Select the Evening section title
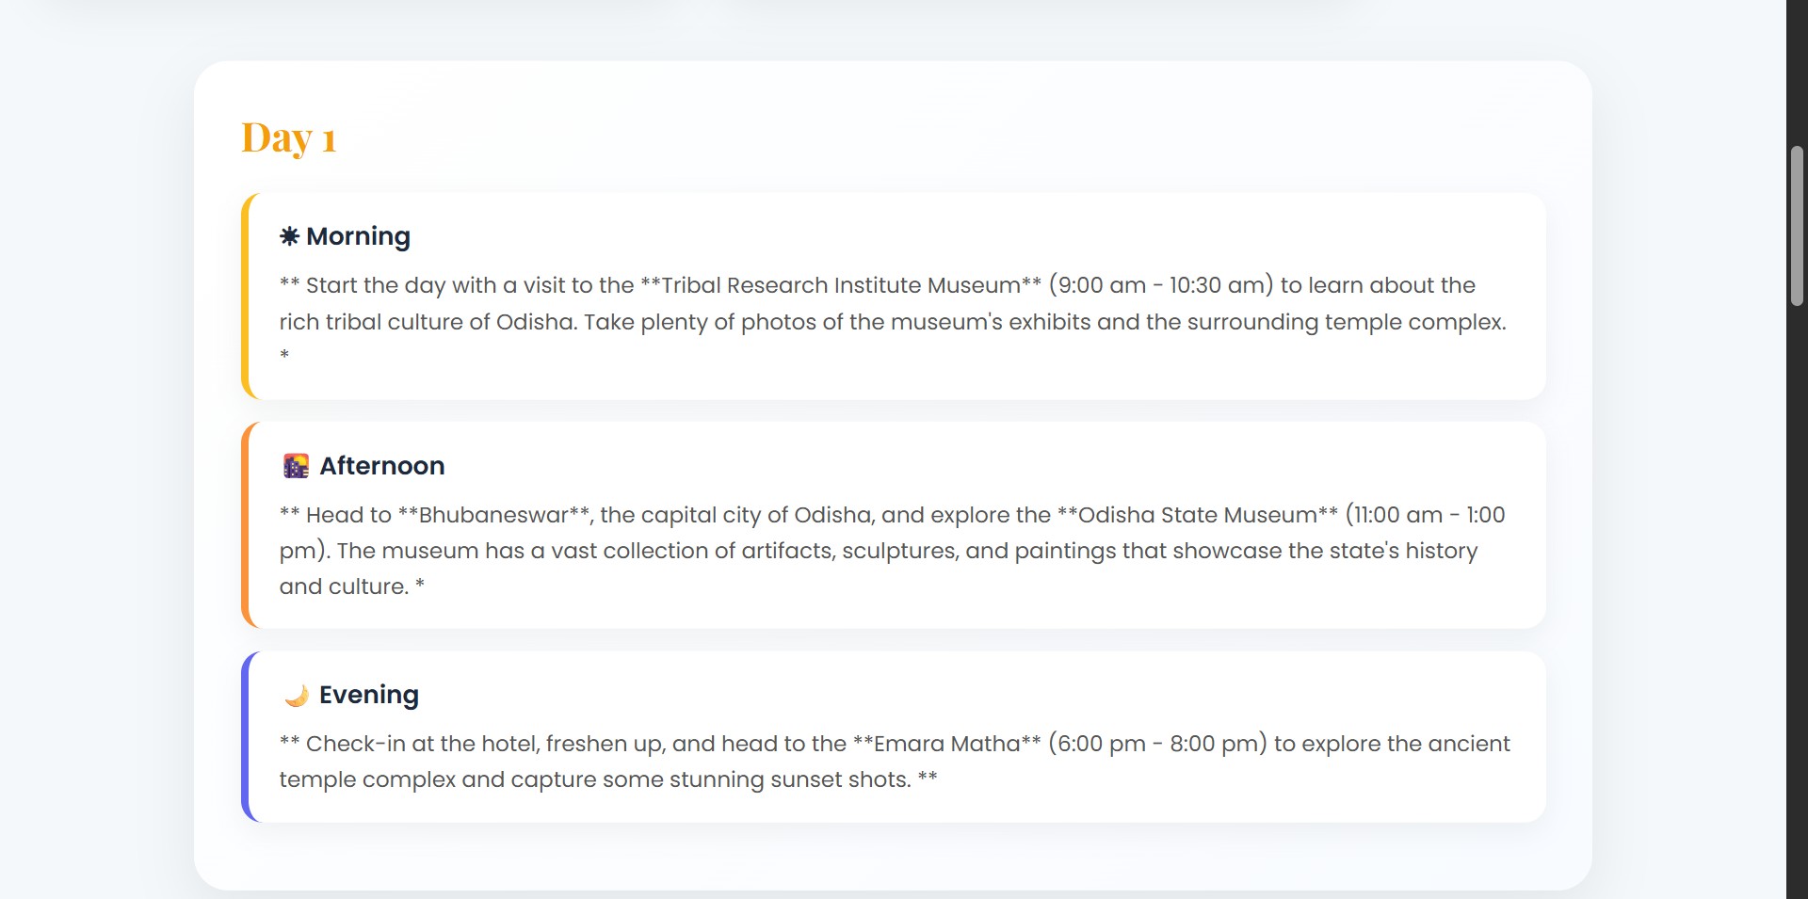The height and width of the screenshot is (899, 1808). (x=368, y=695)
